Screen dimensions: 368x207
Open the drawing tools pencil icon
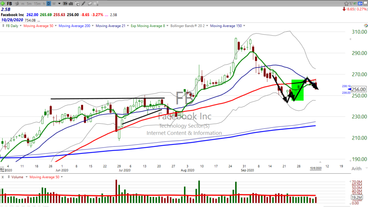tap(83, 3)
